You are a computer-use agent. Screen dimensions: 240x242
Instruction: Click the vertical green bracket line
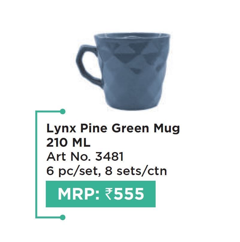pos(36,164)
